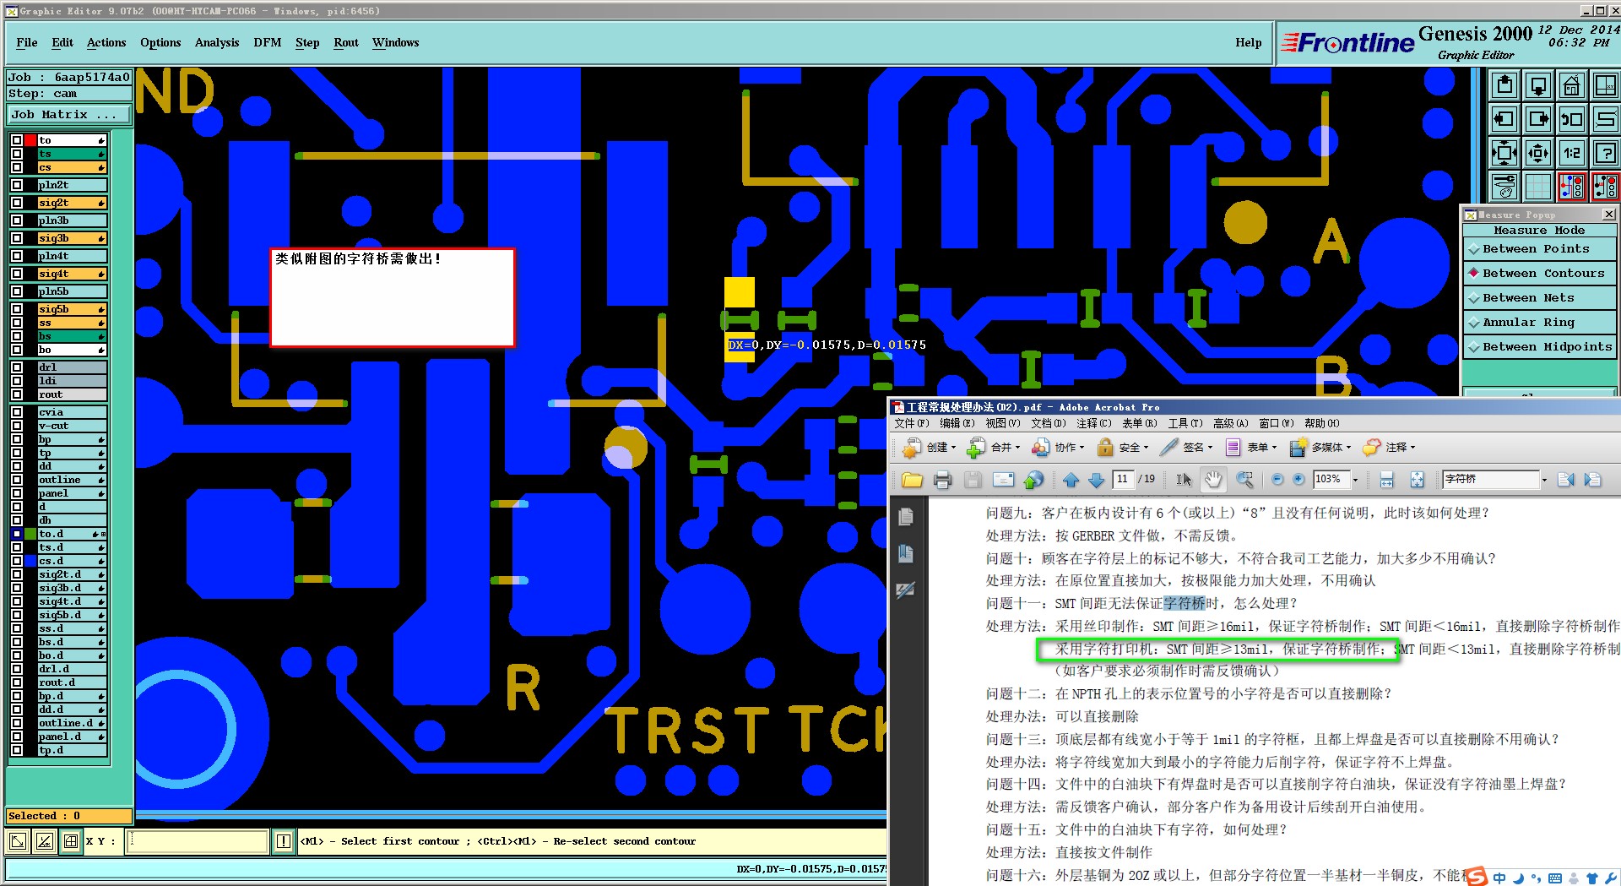Screen dimensions: 1621x886
Task: Click the pan down view icon
Action: coord(1538,85)
